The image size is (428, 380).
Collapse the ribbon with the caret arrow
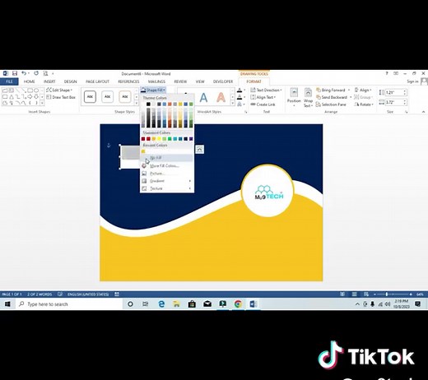[x=423, y=112]
